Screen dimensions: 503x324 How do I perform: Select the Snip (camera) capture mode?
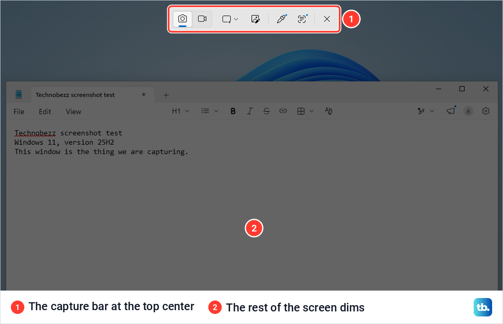point(182,19)
